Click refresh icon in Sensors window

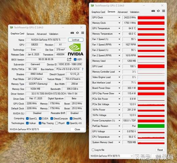(158, 11)
